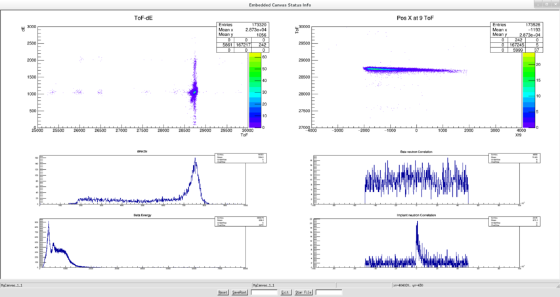Screen dimensions: 560x297
Task: Focus the text field beside SaveRoot
Action: (264, 292)
